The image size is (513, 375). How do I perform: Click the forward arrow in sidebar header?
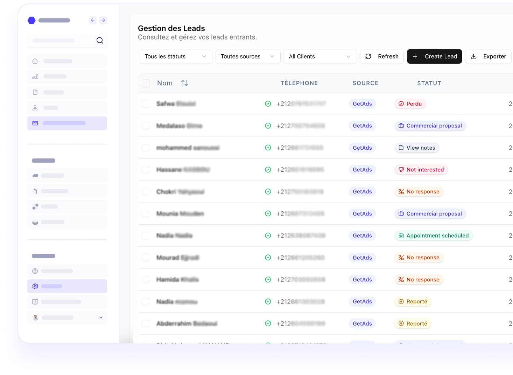103,20
